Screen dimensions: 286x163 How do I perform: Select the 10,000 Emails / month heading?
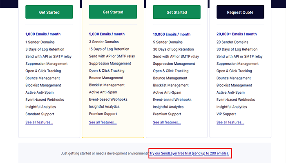tap(172, 34)
